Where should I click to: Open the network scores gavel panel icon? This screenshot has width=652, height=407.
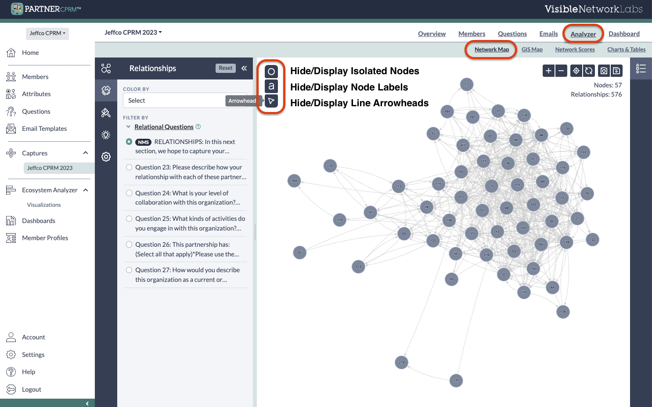tap(106, 113)
